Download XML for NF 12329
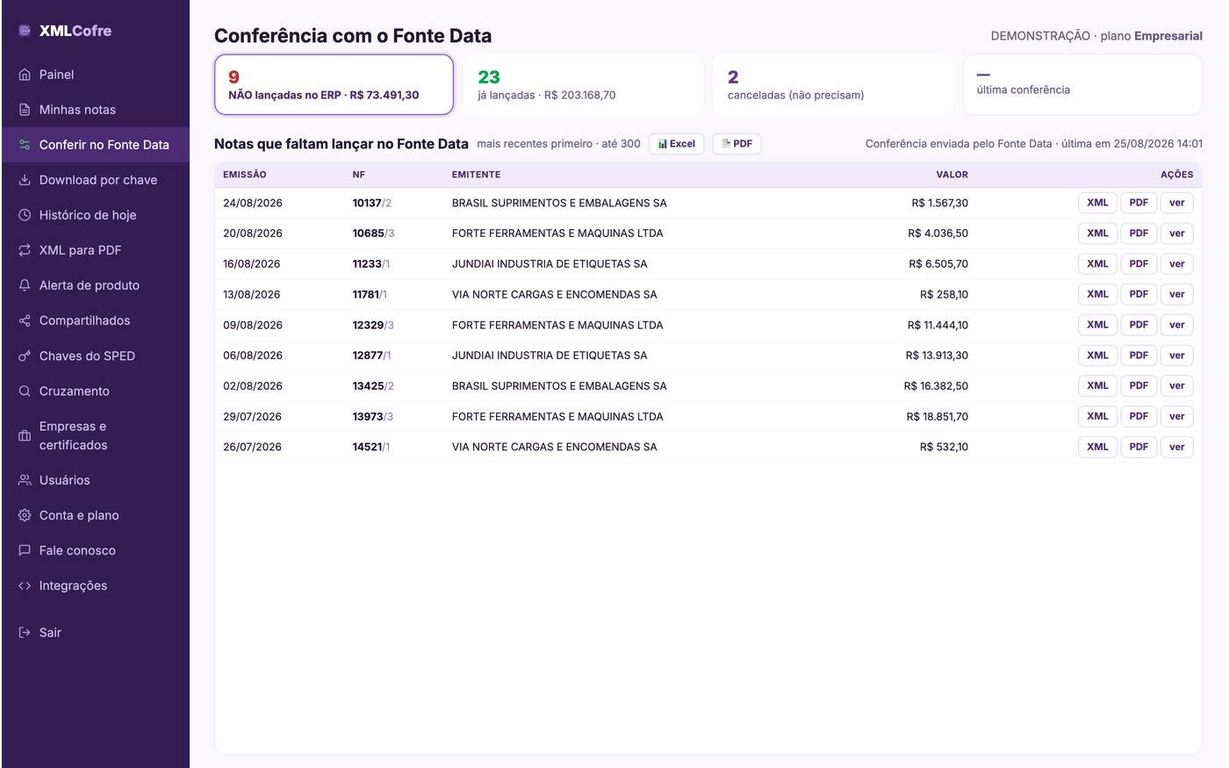Image resolution: width=1229 pixels, height=768 pixels. (1097, 325)
